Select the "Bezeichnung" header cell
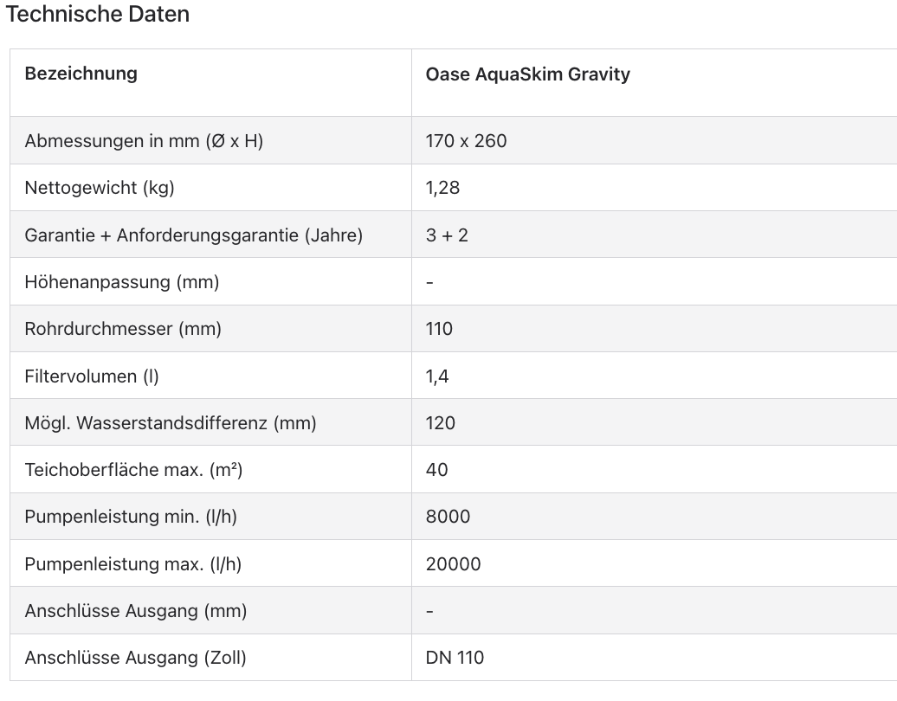Image resolution: width=897 pixels, height=701 pixels. pyautogui.click(x=81, y=74)
